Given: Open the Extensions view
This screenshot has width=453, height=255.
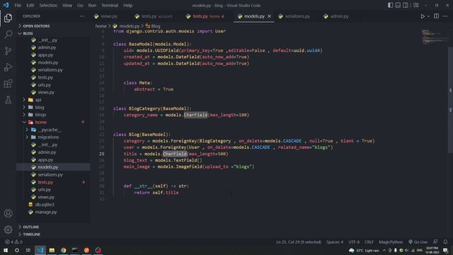Looking at the screenshot, I should [x=8, y=84].
